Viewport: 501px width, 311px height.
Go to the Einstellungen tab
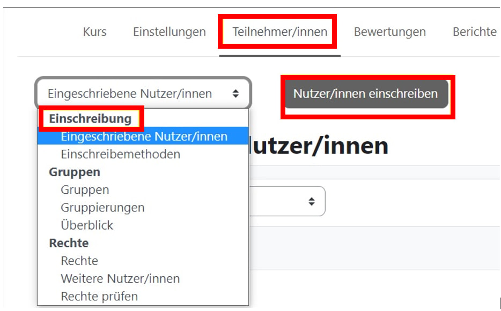coord(169,32)
